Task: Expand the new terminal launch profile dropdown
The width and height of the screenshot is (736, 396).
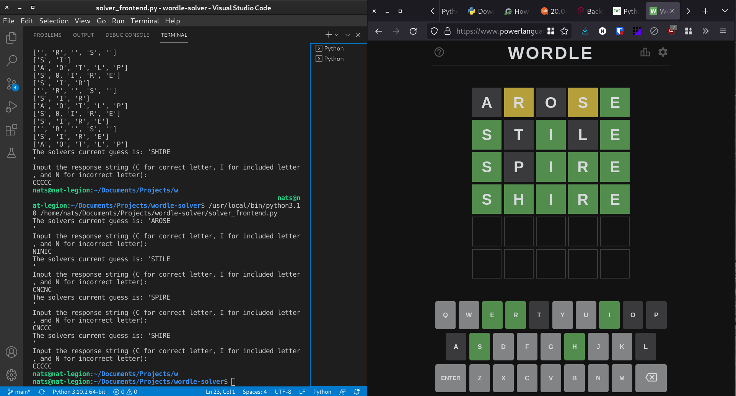Action: 337,35
